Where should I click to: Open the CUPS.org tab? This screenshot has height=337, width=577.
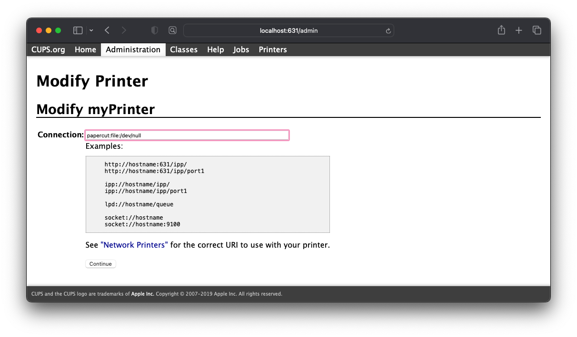point(48,49)
